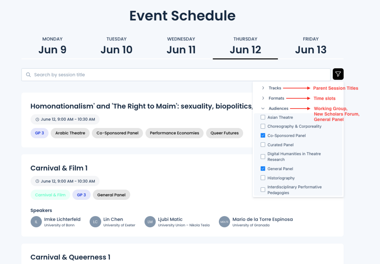Image resolution: width=380 pixels, height=264 pixels.
Task: Collapse the Audiences filter section
Action: 263,109
